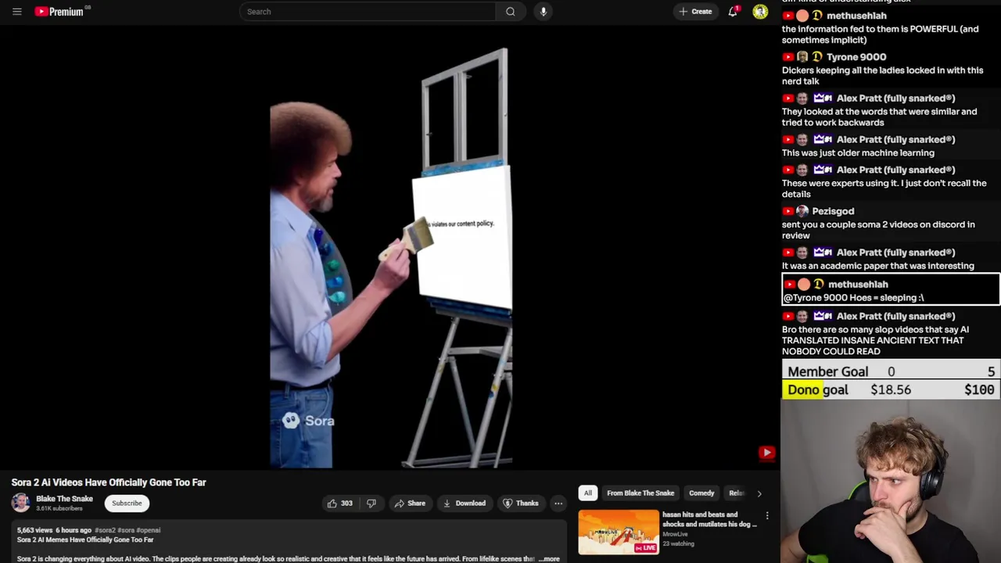
Task: Open the notifications bell
Action: (x=733, y=12)
